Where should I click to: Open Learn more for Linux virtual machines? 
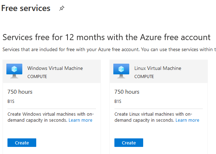point(187,120)
